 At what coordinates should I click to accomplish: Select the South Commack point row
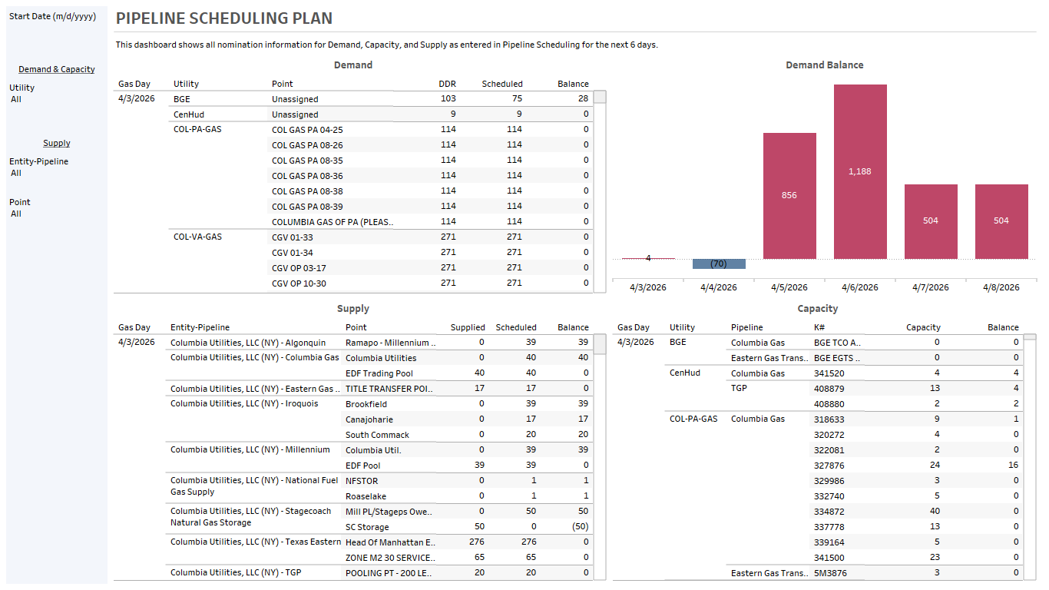point(377,435)
